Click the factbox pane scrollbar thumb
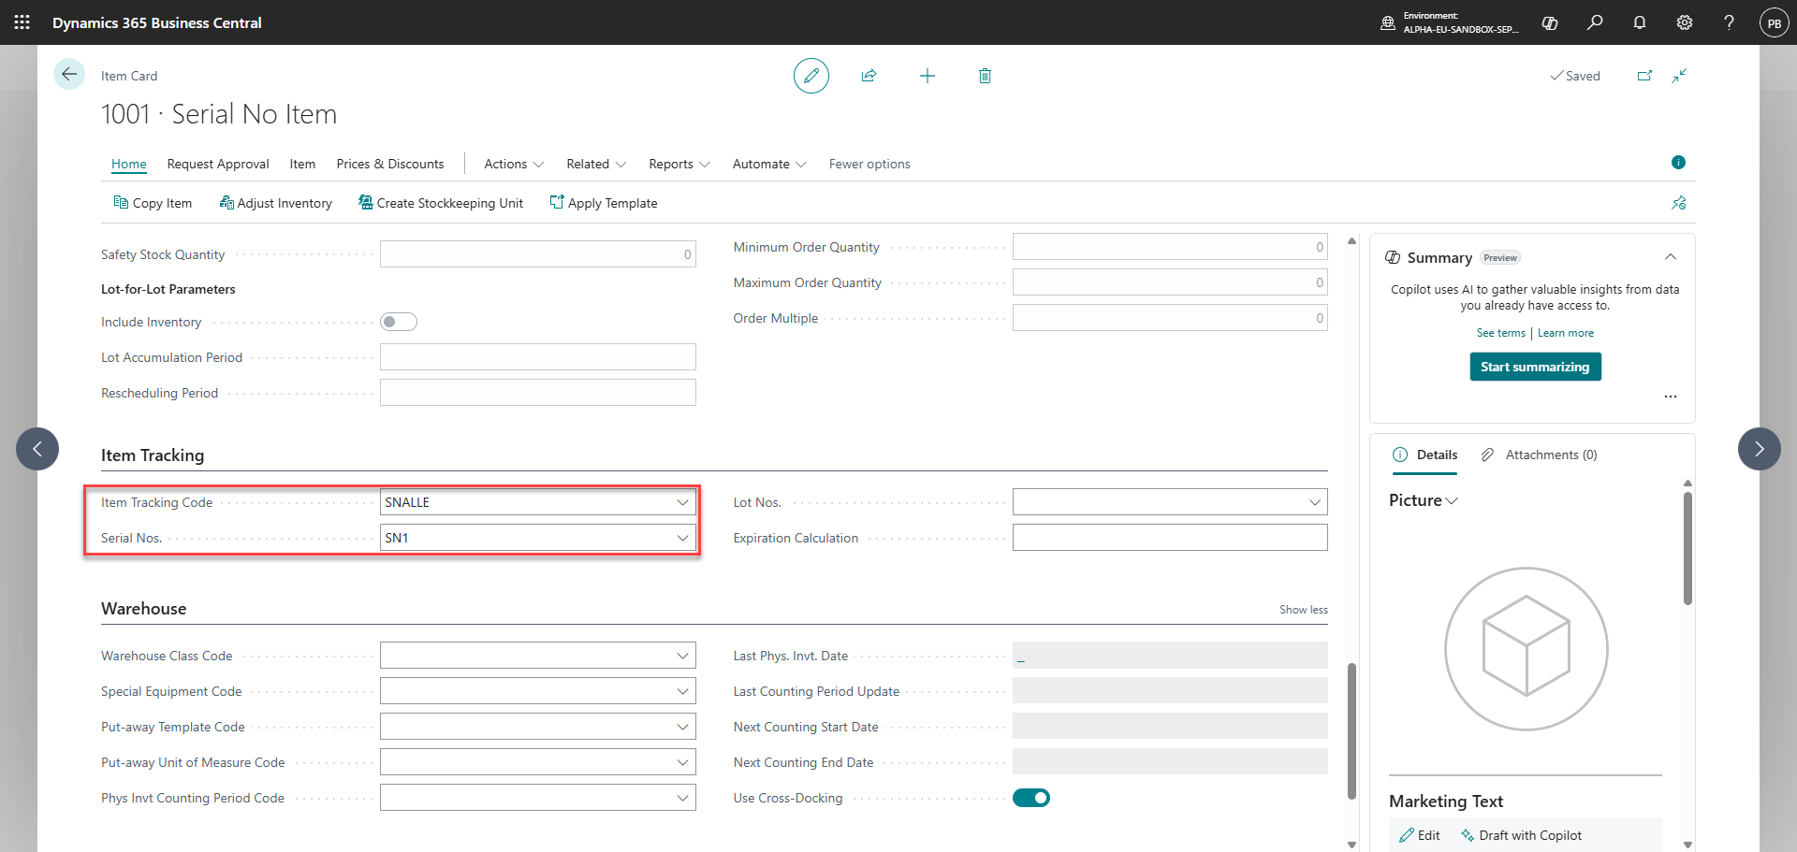Viewport: 1797px width, 852px height. [x=1687, y=549]
